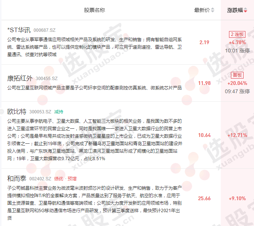Open the 和而泰 stock name
The height and width of the screenshot is (226, 254).
pos(17,178)
